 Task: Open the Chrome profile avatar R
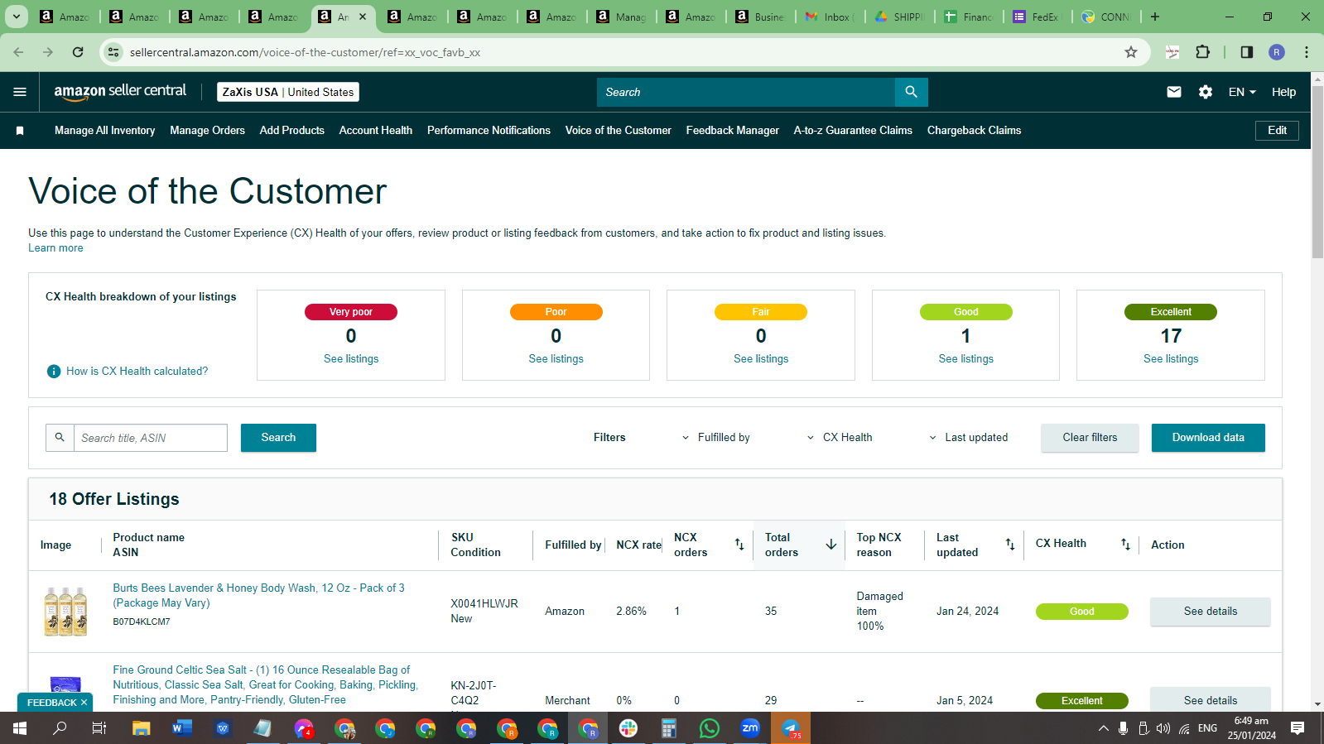(x=1277, y=52)
